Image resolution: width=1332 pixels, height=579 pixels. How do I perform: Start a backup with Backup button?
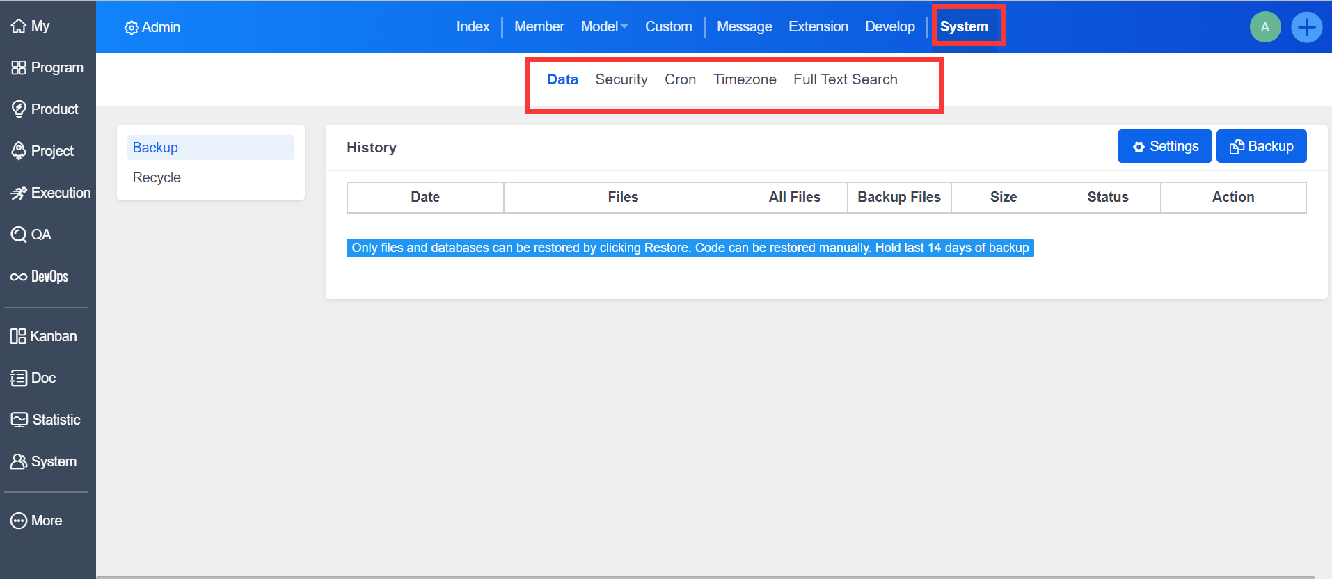coord(1261,146)
